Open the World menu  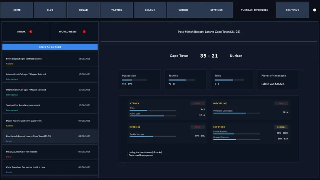183,10
